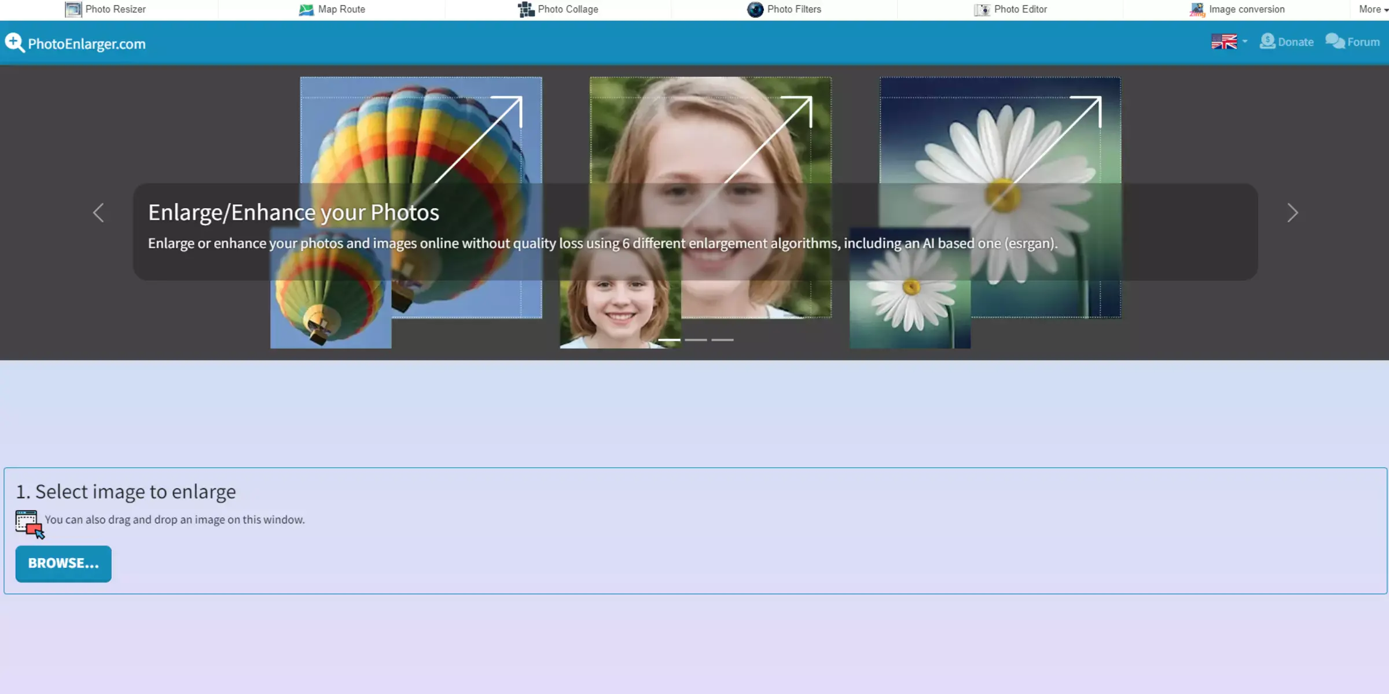
Task: Open the language dropdown arrow
Action: click(x=1244, y=42)
